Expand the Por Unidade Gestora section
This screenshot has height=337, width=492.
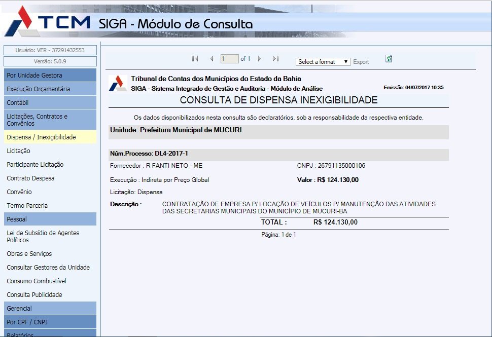[50, 76]
